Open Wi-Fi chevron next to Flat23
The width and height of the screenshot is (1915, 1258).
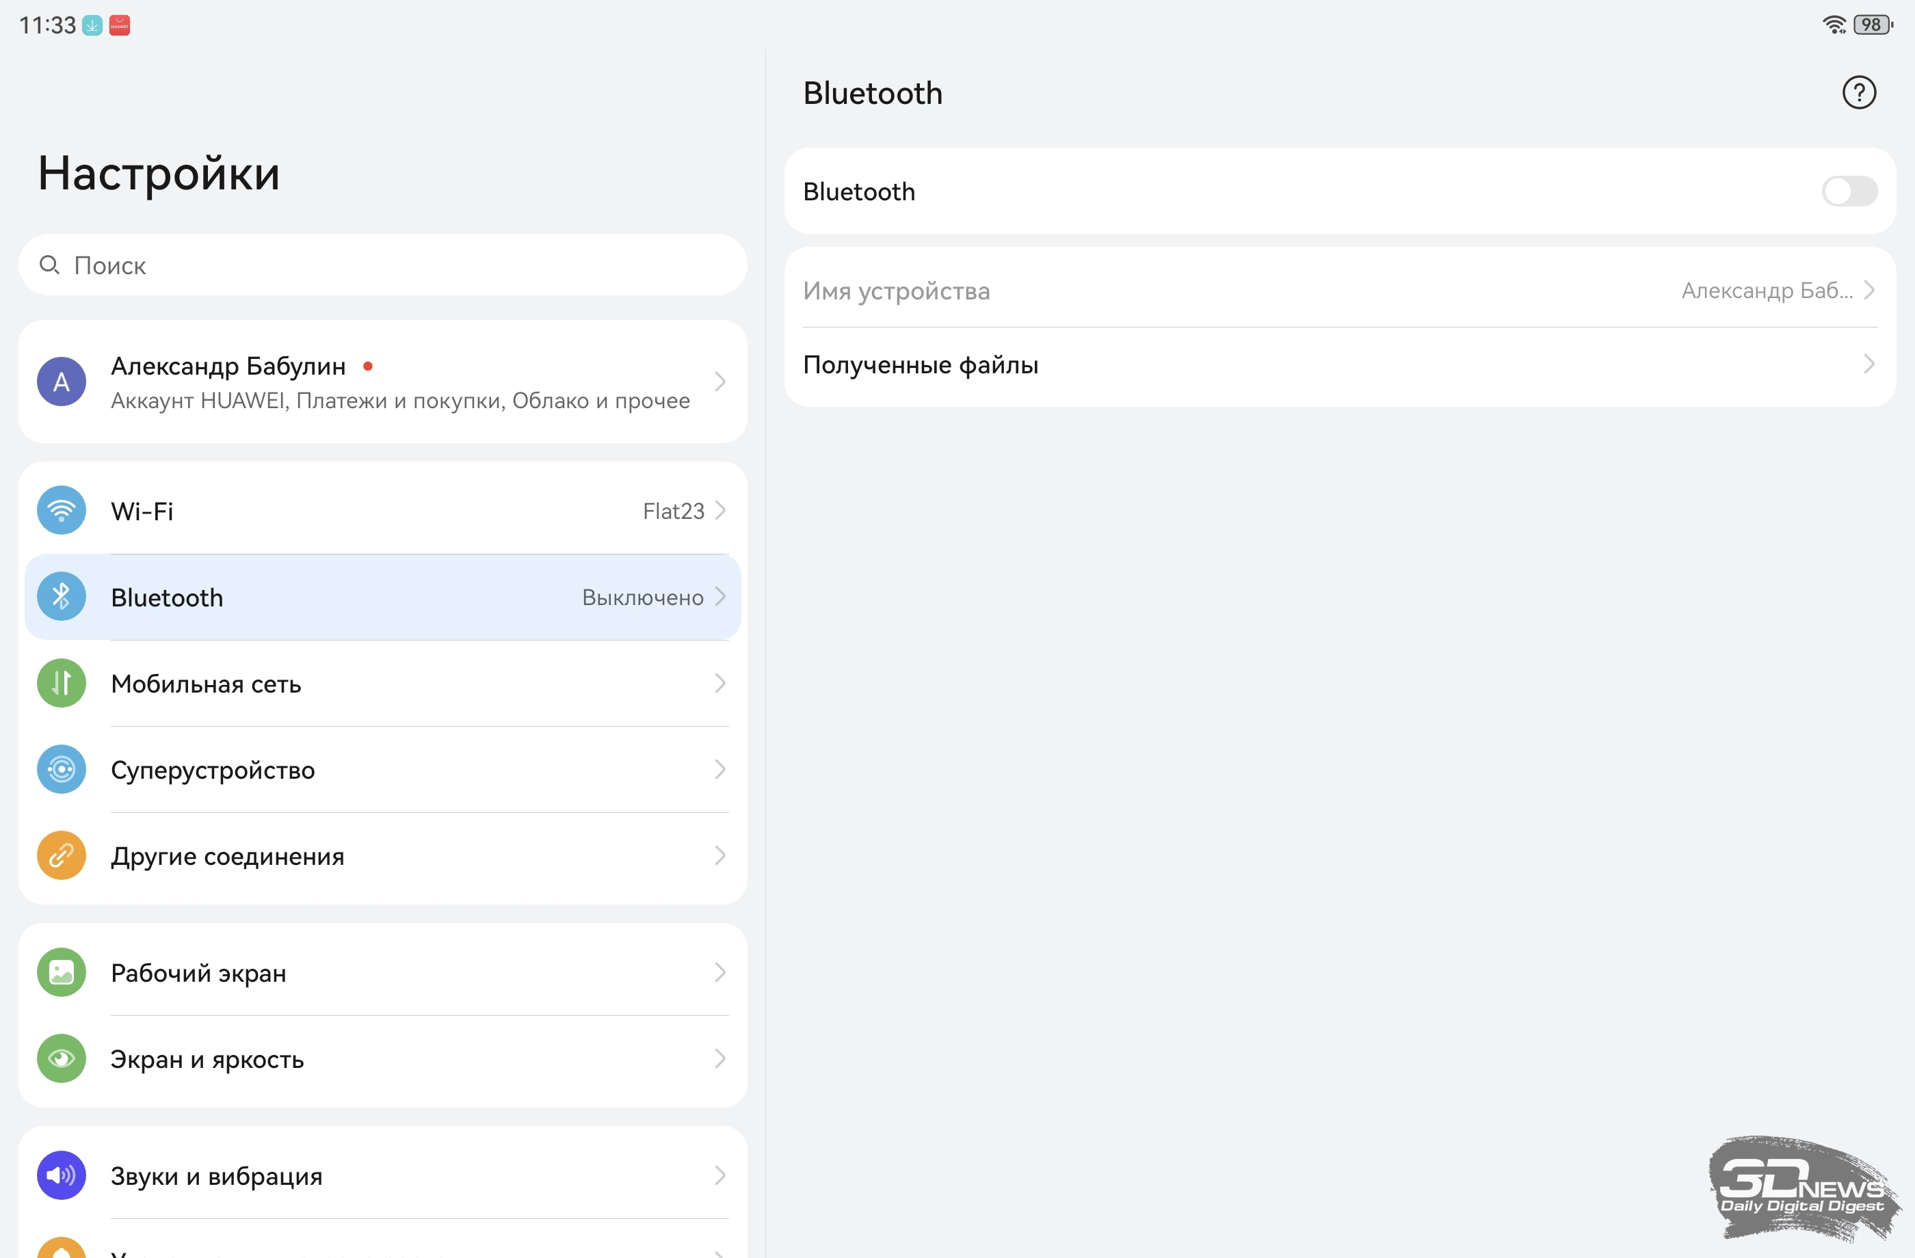click(x=720, y=511)
